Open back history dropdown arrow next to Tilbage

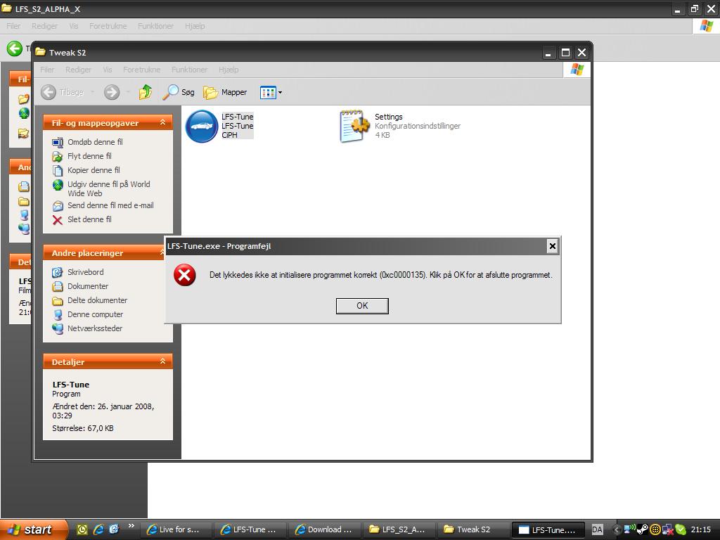pyautogui.click(x=92, y=92)
